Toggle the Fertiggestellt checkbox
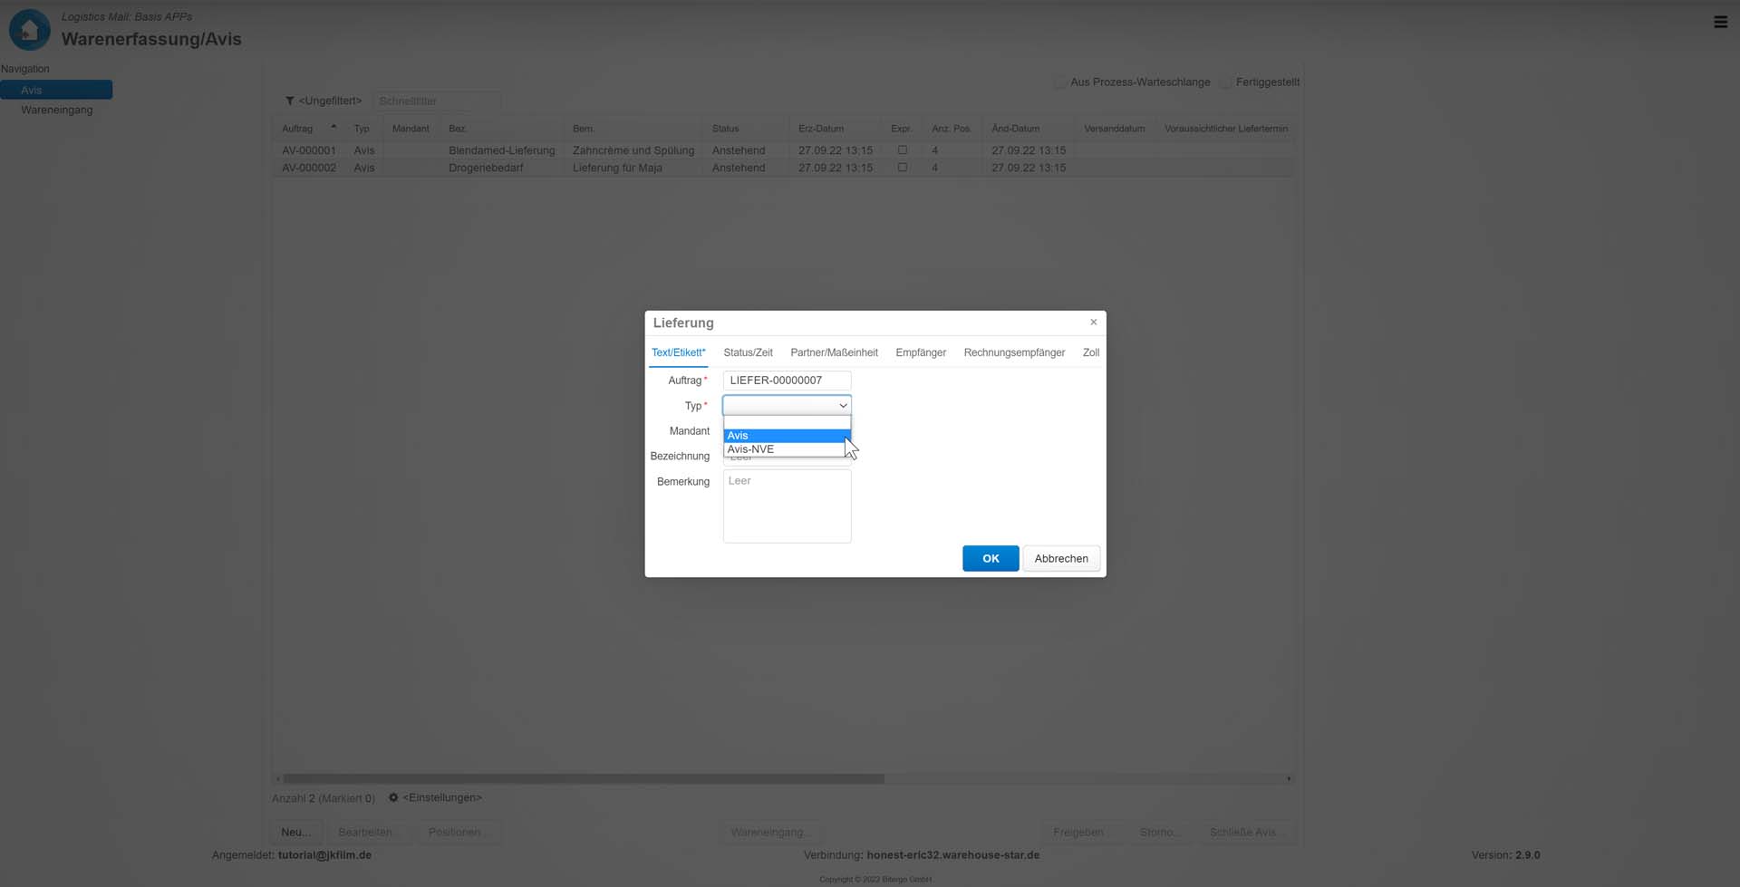The height and width of the screenshot is (887, 1740). [x=1225, y=82]
